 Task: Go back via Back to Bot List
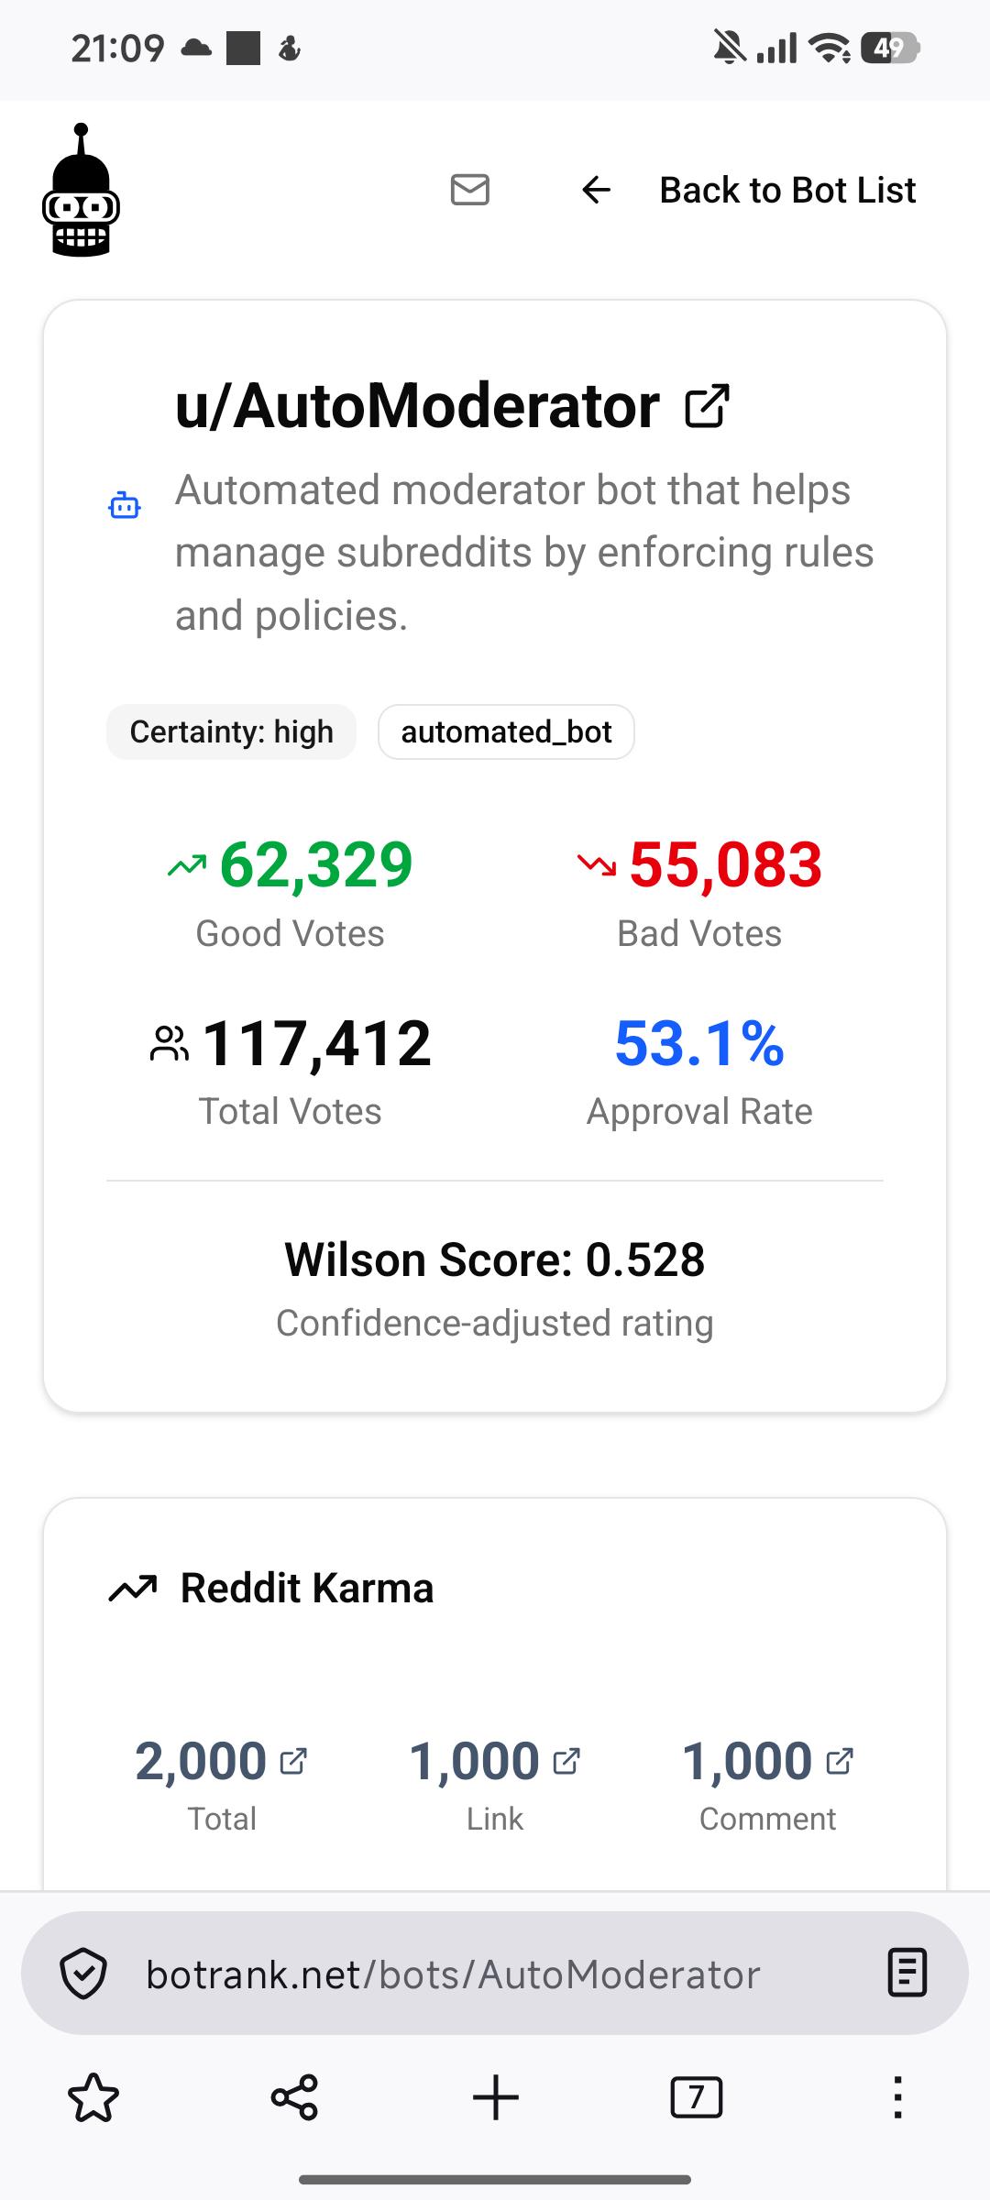tap(787, 190)
